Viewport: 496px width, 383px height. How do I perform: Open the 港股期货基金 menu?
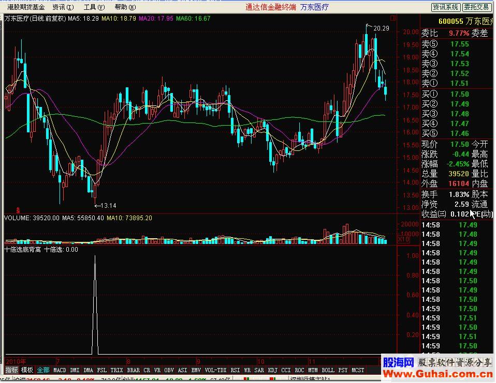[x=26, y=7]
